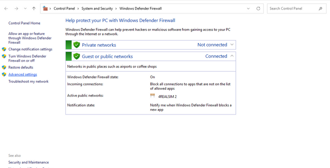Image resolution: width=330 pixels, height=168 pixels.
Task: Open Troubleshoot my network
Action: coord(28,81)
